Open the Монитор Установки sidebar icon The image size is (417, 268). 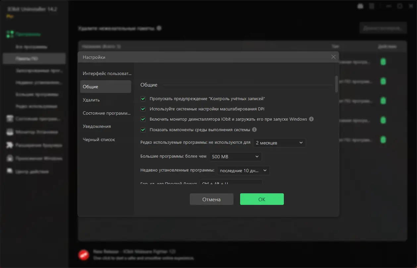point(10,132)
